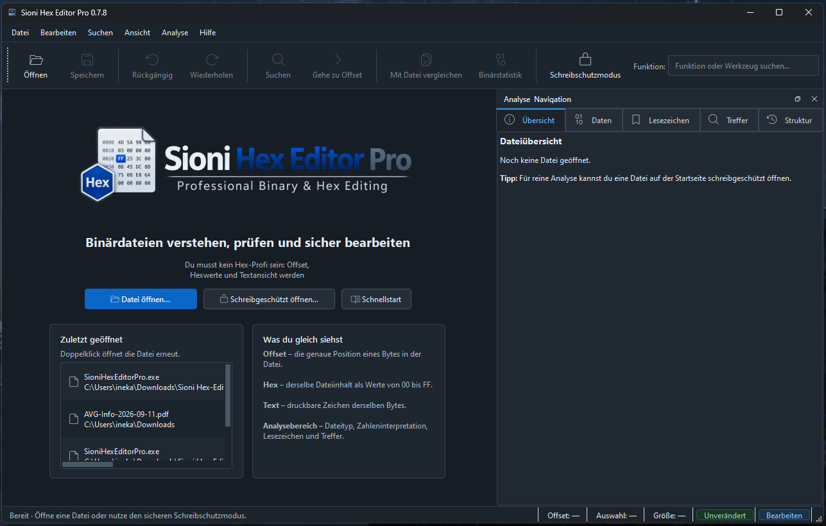This screenshot has width=826, height=526.
Task: Click the Offset status bar field
Action: (x=563, y=515)
